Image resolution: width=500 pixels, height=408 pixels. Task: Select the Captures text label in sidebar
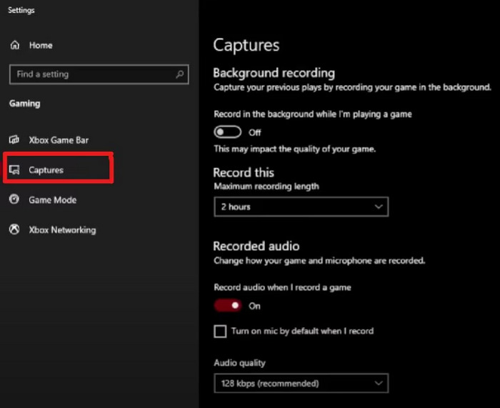coord(46,170)
